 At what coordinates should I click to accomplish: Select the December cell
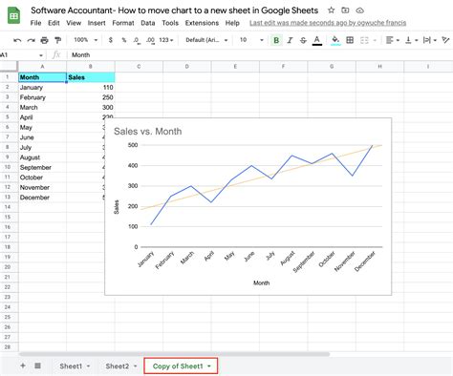tap(42, 198)
